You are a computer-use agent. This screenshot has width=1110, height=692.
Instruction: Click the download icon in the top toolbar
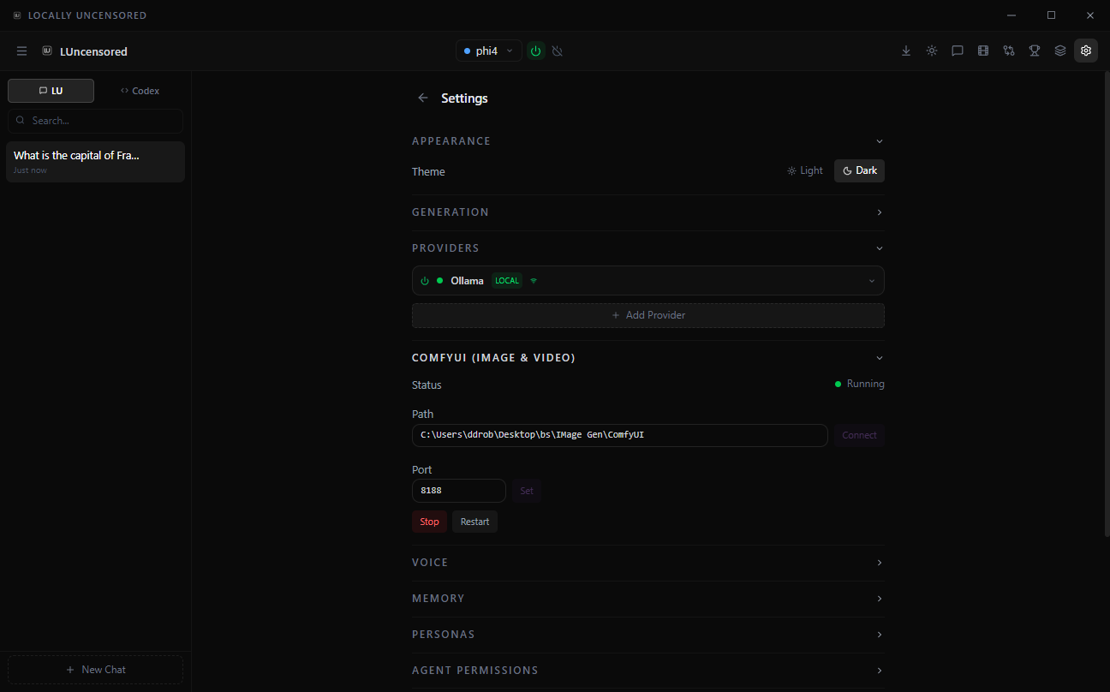pyautogui.click(x=906, y=51)
